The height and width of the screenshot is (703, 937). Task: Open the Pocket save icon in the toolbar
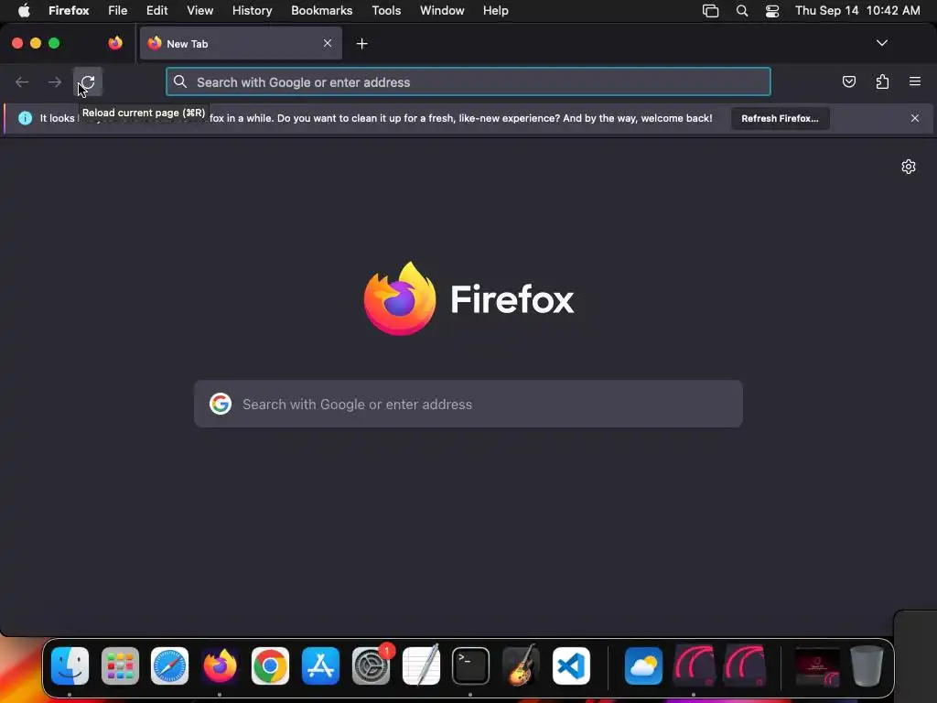pyautogui.click(x=848, y=81)
